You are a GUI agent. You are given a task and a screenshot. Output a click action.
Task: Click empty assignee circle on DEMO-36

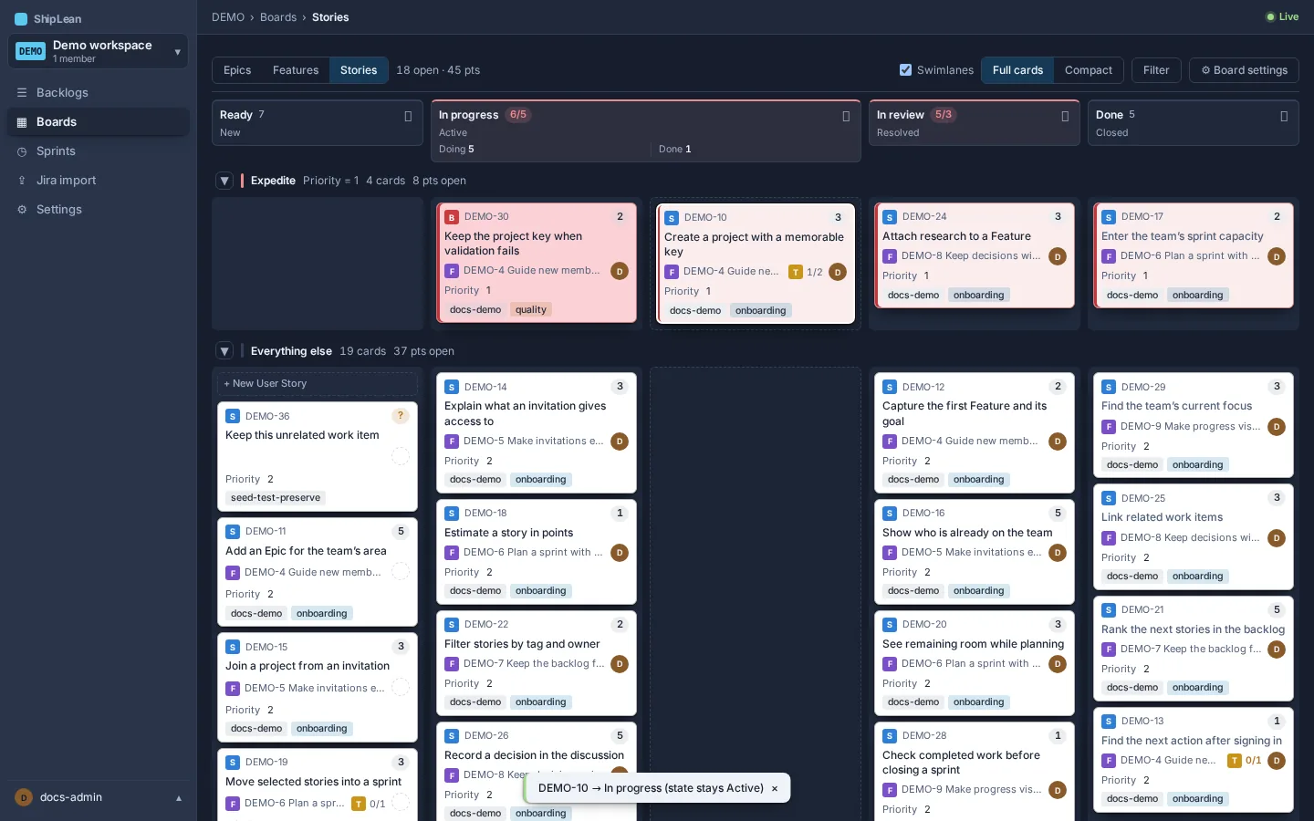400,456
